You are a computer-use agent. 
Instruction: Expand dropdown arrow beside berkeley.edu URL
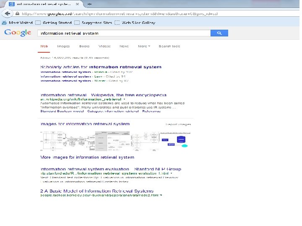(161, 195)
